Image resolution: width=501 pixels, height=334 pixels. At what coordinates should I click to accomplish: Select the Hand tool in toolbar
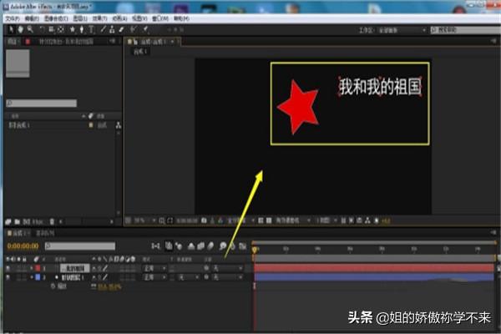18,28
